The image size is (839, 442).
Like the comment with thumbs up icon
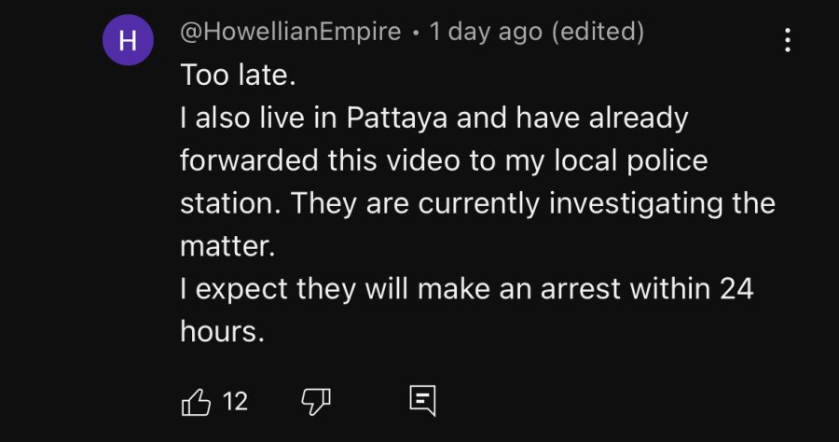(196, 401)
